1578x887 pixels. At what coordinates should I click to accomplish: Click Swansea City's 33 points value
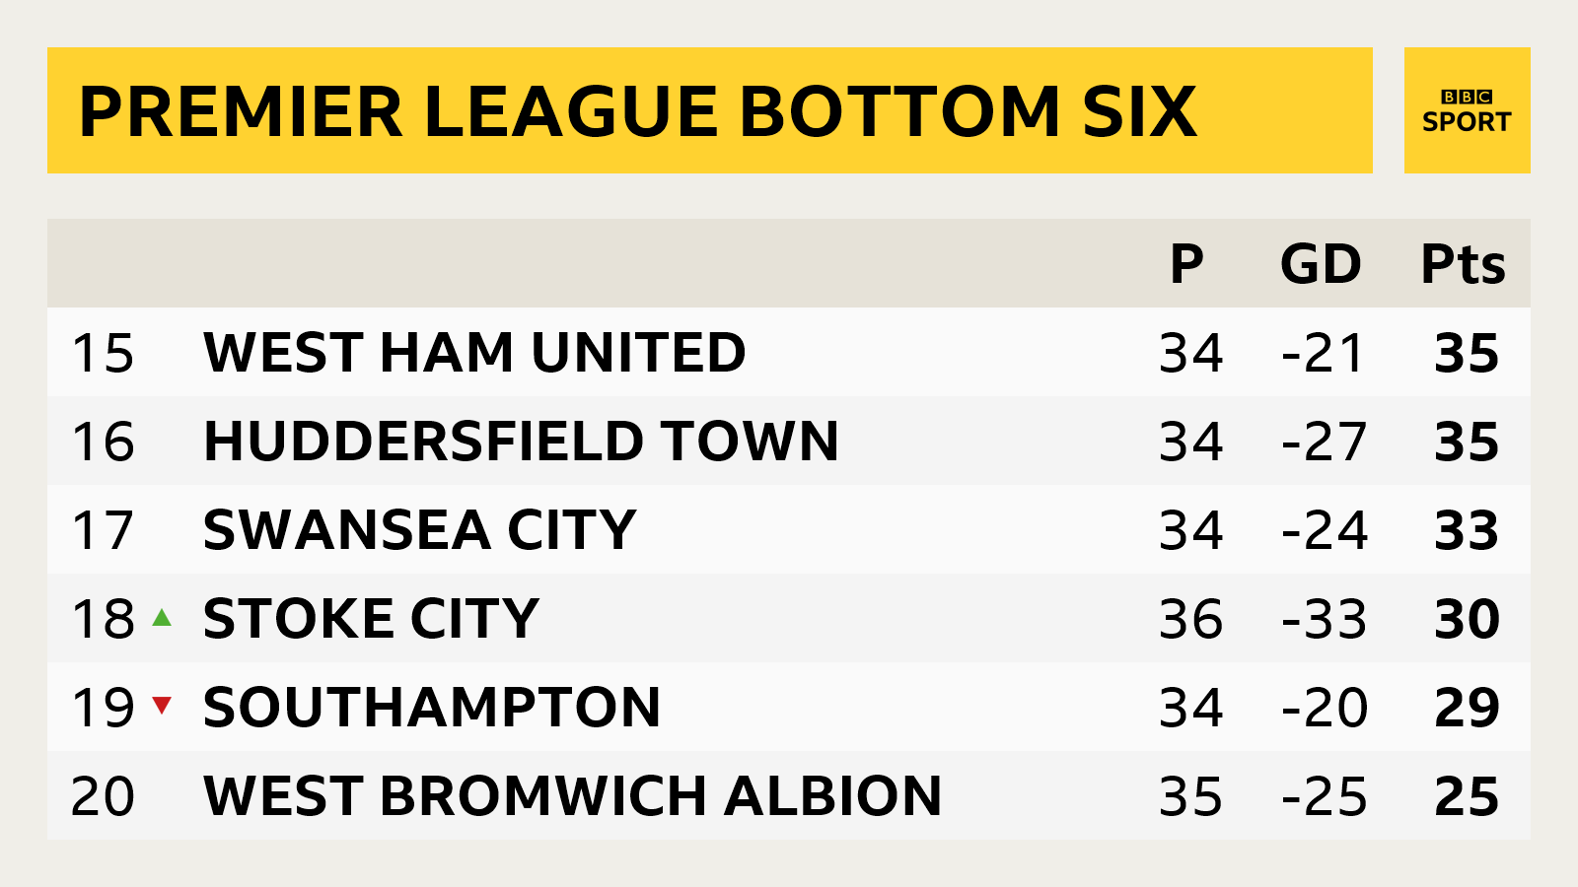(x=1467, y=530)
